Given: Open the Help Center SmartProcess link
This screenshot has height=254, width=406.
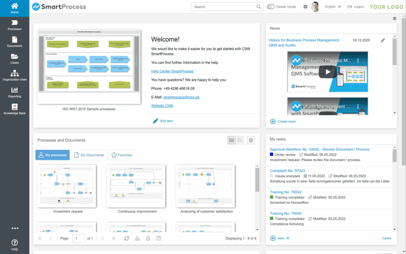Looking at the screenshot, I should point(173,71).
